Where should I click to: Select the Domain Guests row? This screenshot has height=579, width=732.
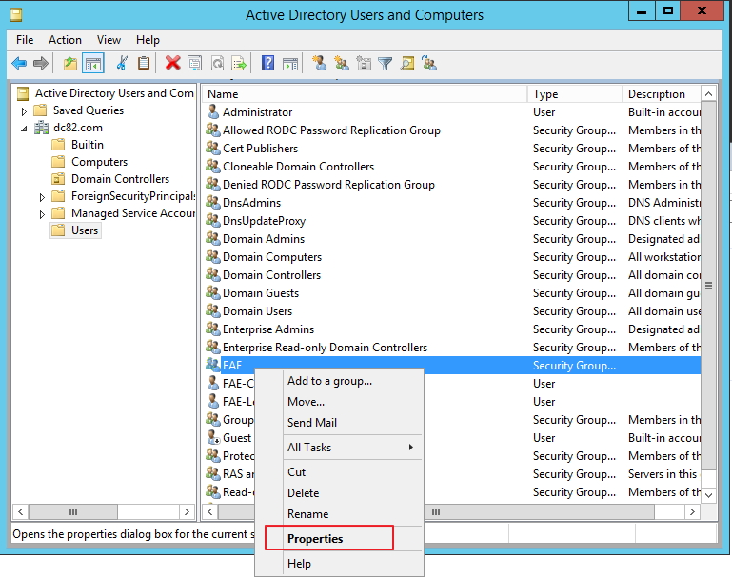(452, 292)
